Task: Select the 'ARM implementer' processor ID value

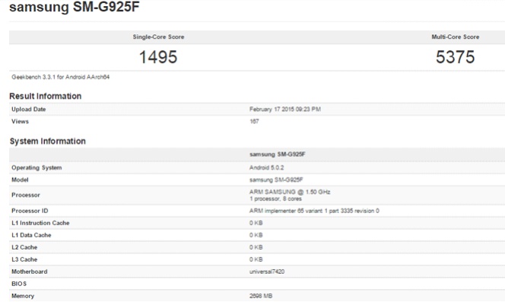Action: (x=314, y=211)
